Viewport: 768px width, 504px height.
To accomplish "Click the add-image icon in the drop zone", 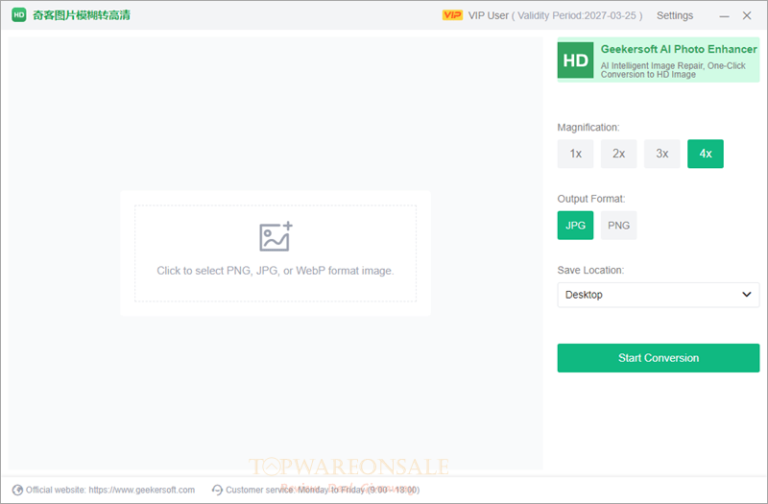I will click(x=276, y=236).
